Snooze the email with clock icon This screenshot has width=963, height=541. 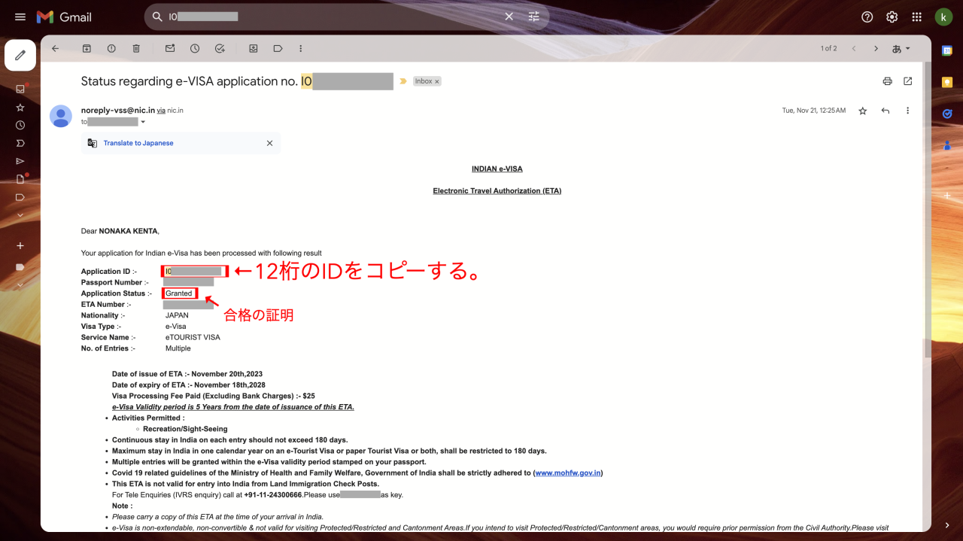coord(195,48)
